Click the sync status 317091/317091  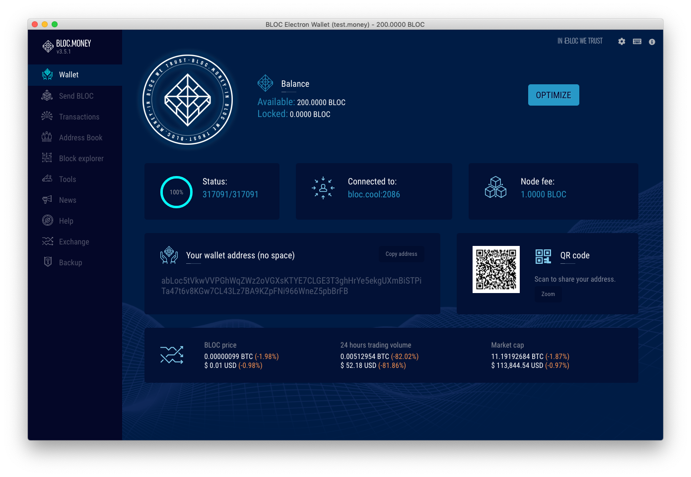coord(230,194)
